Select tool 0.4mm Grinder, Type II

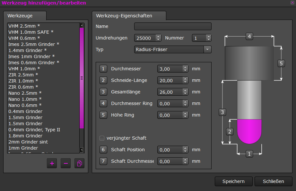click(x=43, y=130)
